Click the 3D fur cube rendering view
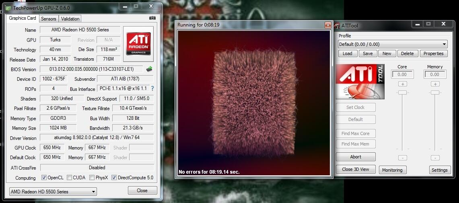 254,103
